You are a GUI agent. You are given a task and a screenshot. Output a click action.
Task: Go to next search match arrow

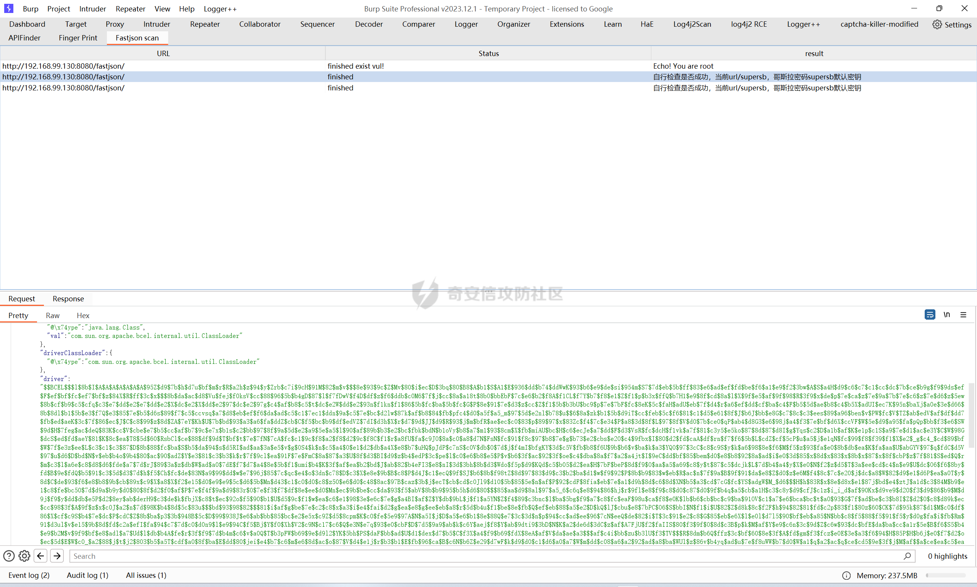point(57,556)
